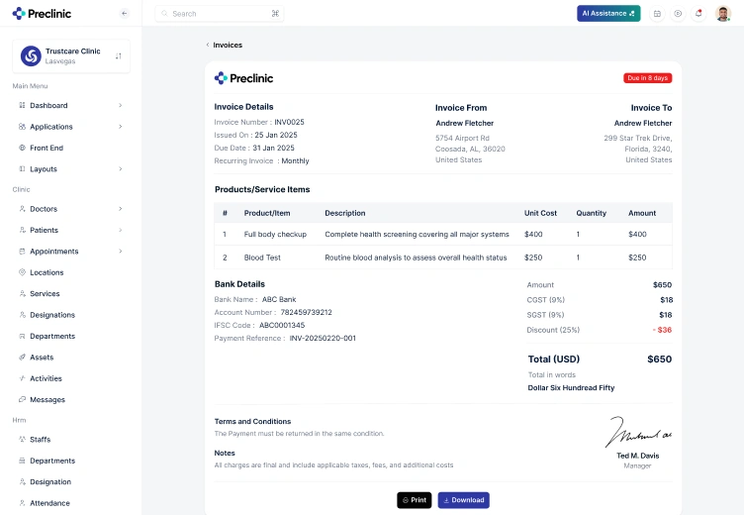Click the Locations pin icon
This screenshot has height=515, width=744.
point(22,272)
